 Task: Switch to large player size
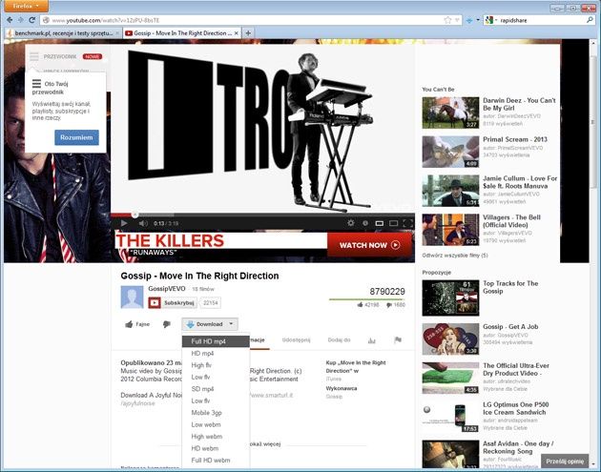[393, 223]
